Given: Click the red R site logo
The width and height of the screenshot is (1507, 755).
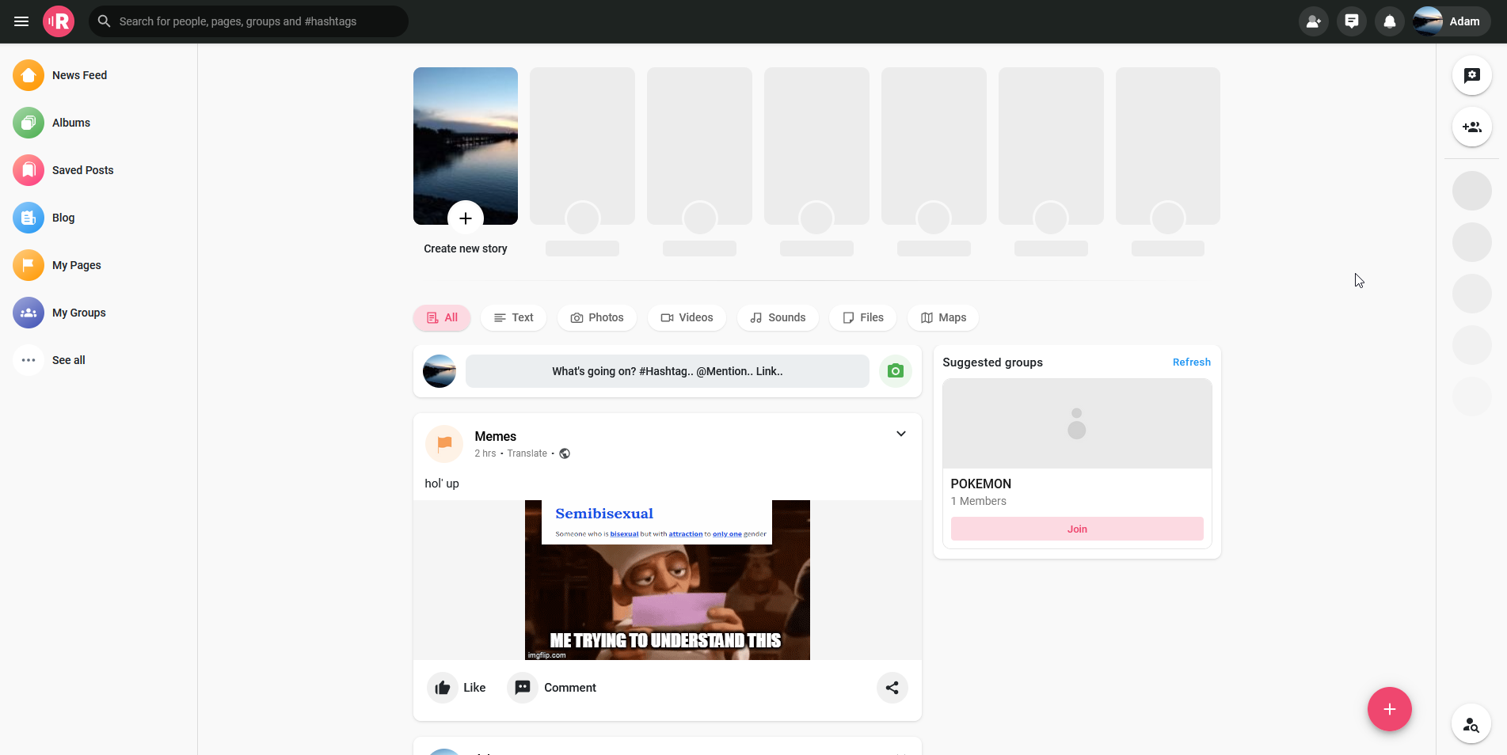Looking at the screenshot, I should pos(59,21).
